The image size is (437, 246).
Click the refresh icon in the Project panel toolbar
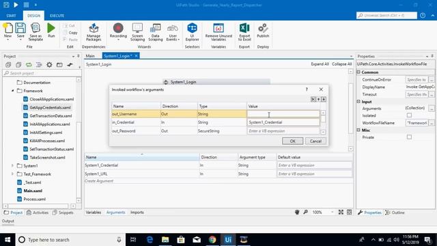[x=29, y=65]
